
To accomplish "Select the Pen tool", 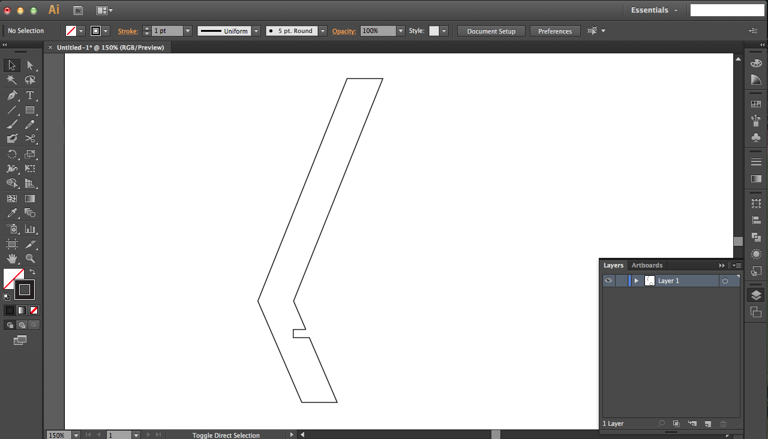I will coord(12,95).
